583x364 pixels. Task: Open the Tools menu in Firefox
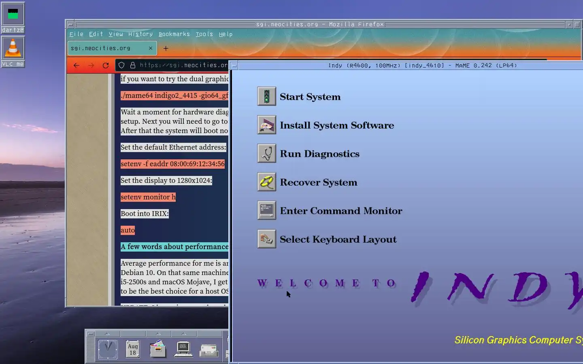tap(204, 34)
